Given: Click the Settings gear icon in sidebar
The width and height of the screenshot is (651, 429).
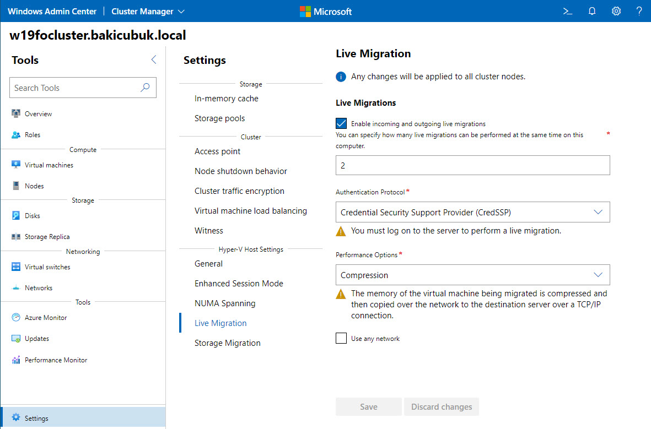Looking at the screenshot, I should pyautogui.click(x=16, y=417).
